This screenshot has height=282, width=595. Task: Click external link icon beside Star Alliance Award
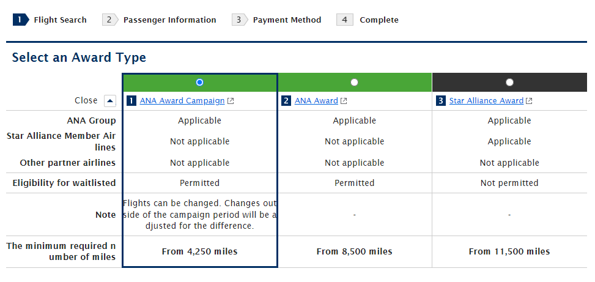(x=529, y=101)
